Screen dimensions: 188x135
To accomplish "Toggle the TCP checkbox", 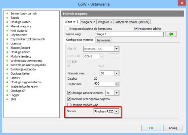I will click(x=69, y=62).
